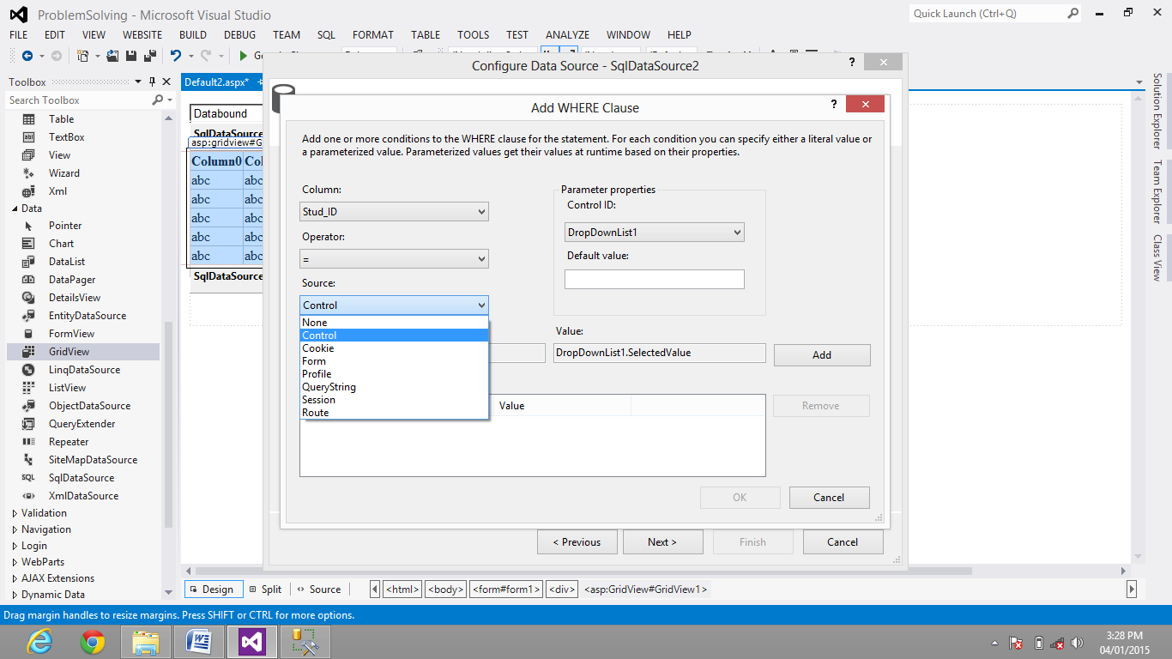Switch to Source view tab
The height and width of the screenshot is (659, 1172).
pyautogui.click(x=318, y=589)
